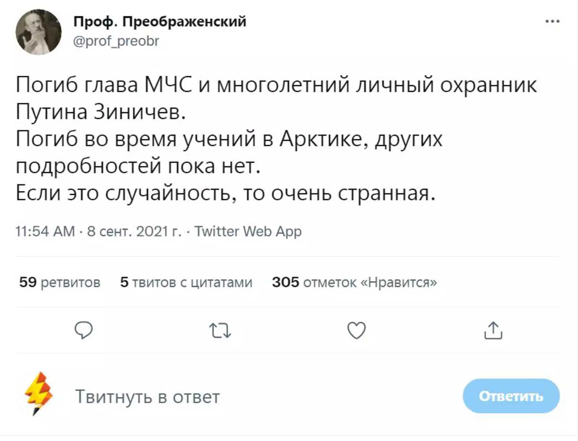Open the more options ellipsis menu
Viewport: 578px width, 441px height.
(x=552, y=22)
